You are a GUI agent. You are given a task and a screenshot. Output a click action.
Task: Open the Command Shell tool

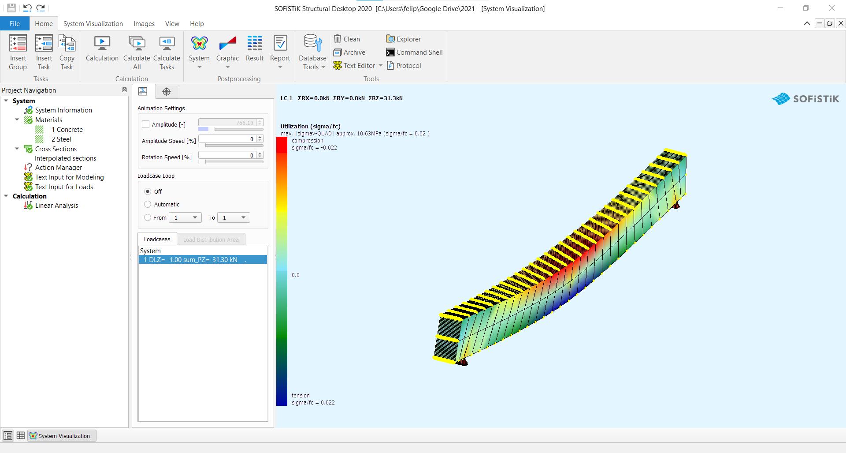pyautogui.click(x=414, y=52)
